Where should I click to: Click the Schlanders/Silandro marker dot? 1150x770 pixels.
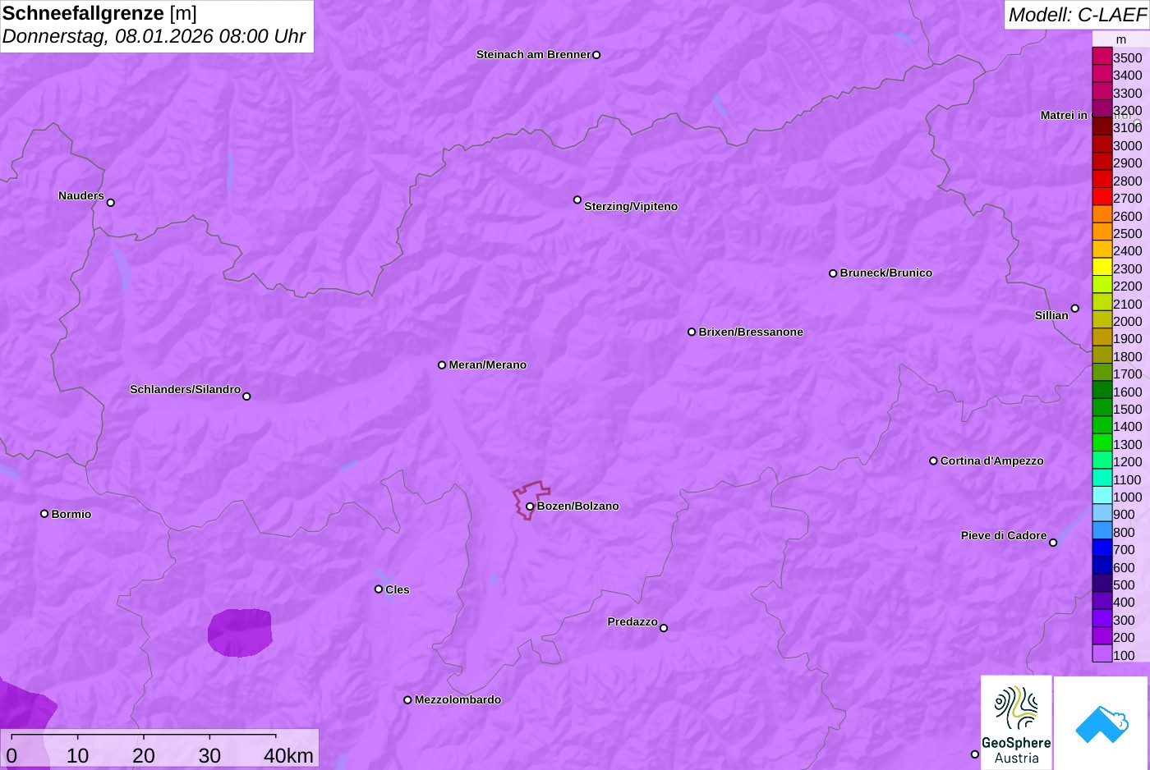coord(246,396)
